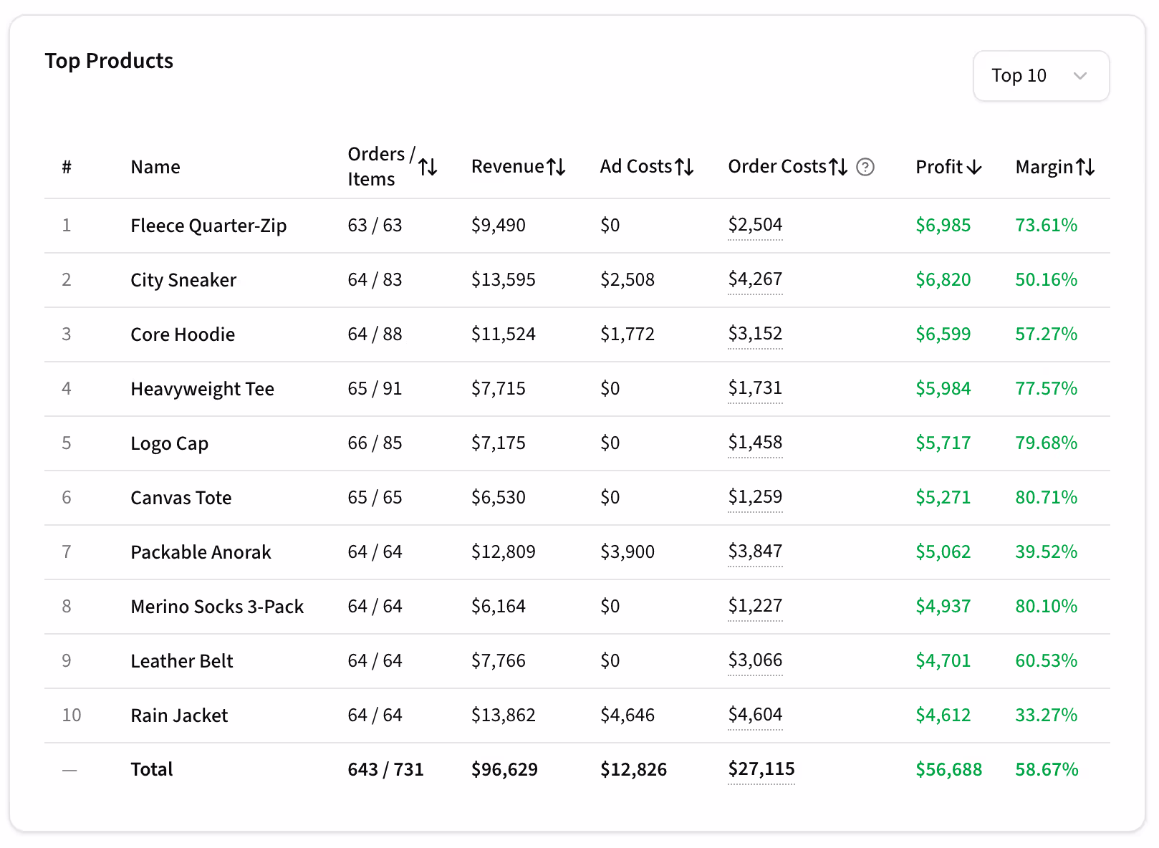Click the $4,646 ad costs cell
The height and width of the screenshot is (848, 1159).
[627, 715]
